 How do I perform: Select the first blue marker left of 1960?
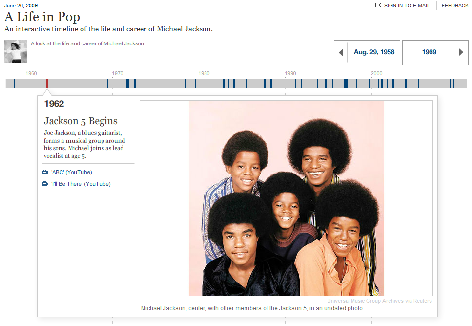[x=14, y=84]
